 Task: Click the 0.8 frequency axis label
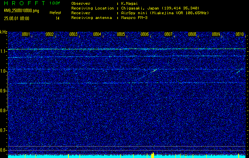3,111
